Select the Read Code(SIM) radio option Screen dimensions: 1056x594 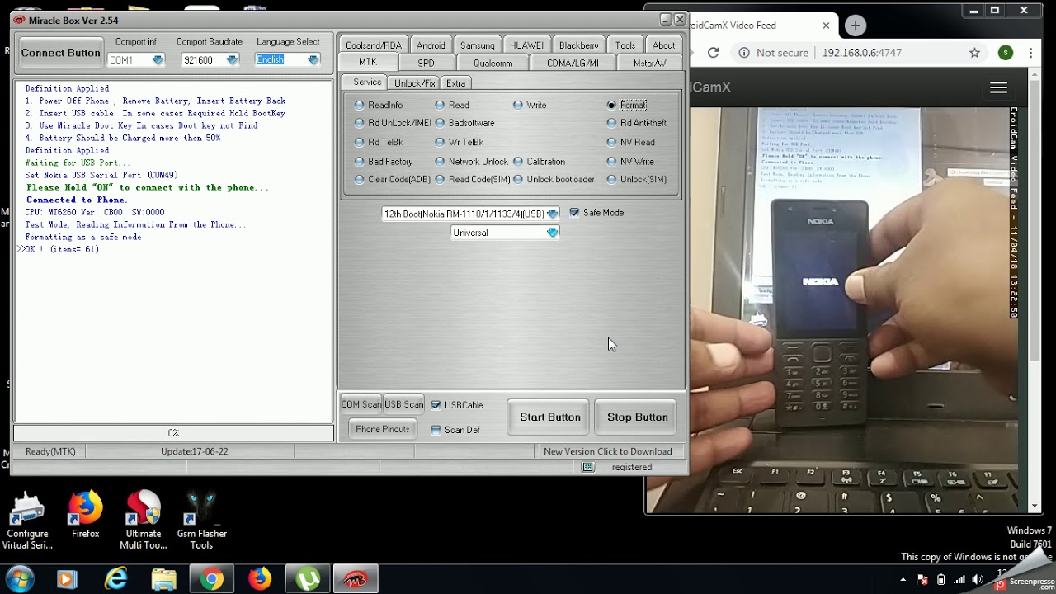coord(472,179)
